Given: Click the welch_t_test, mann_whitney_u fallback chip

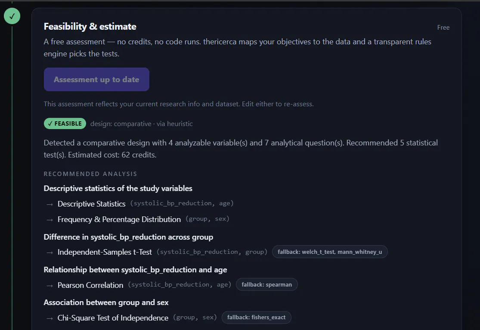Looking at the screenshot, I should click(330, 252).
